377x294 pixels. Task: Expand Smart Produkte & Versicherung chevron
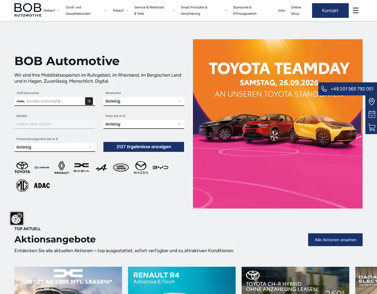pos(226,11)
